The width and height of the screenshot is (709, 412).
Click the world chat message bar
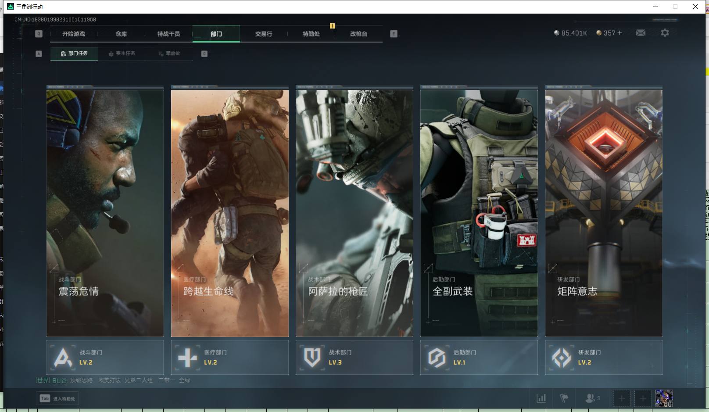point(113,380)
